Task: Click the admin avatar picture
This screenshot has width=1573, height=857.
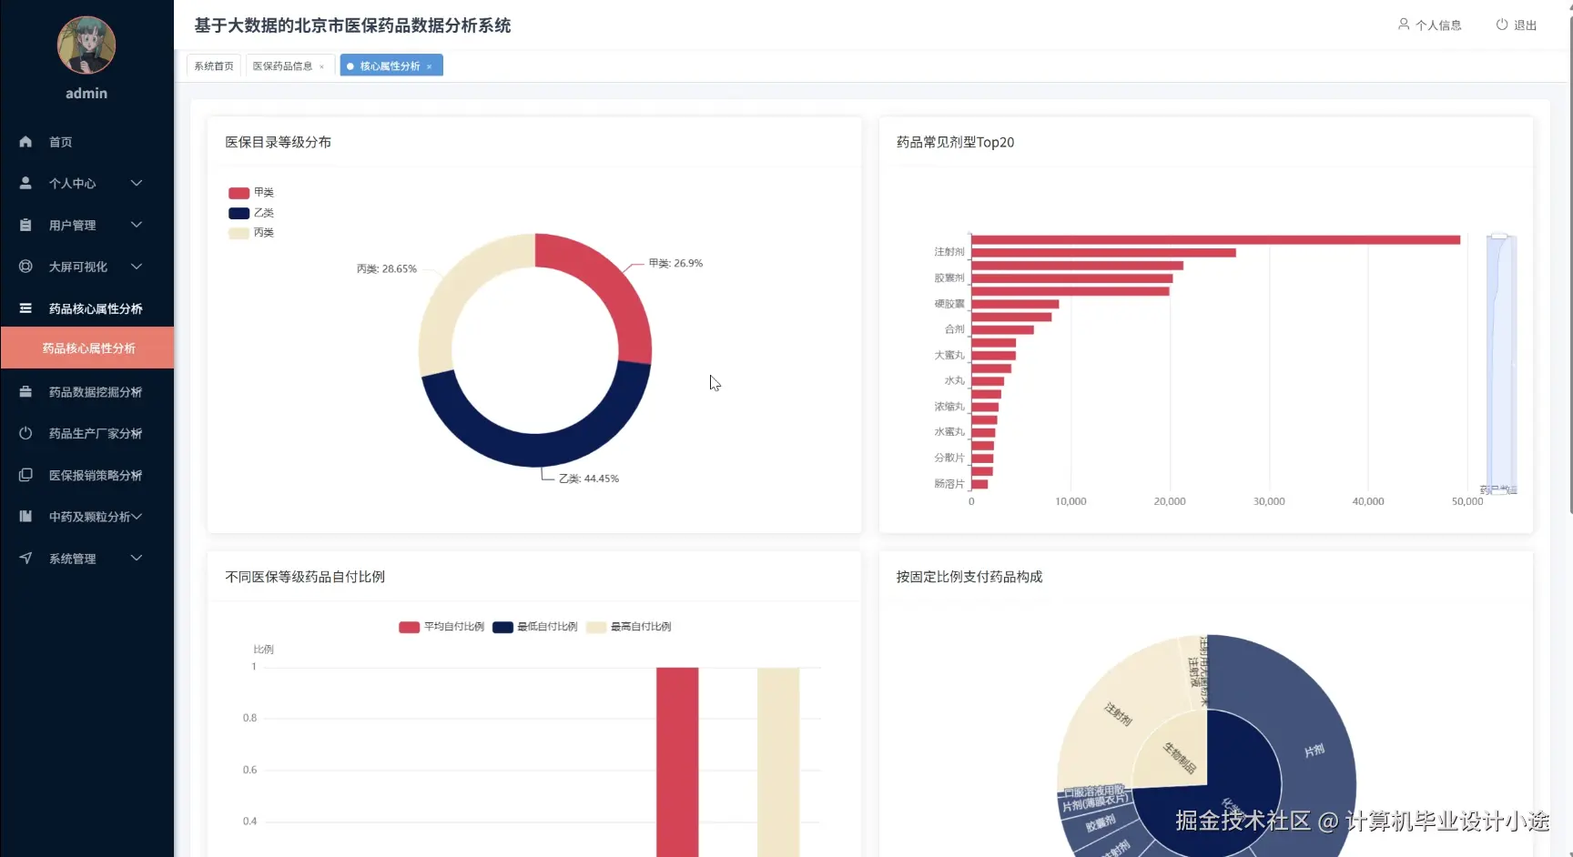Action: click(x=86, y=45)
